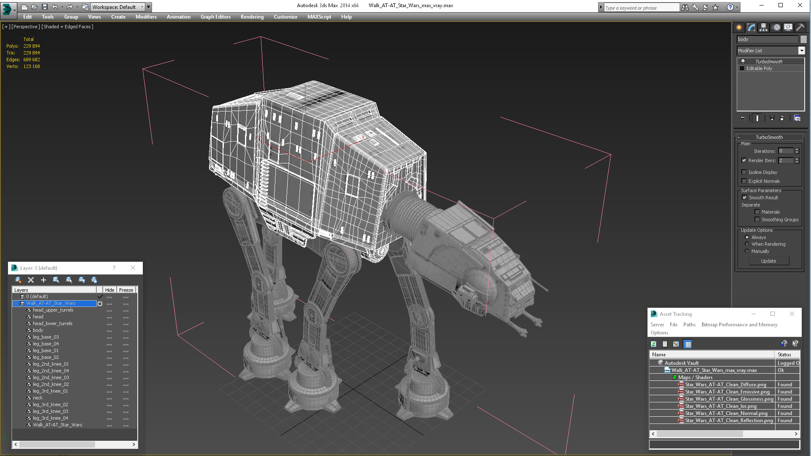Toggle Show End Result icon
This screenshot has width=811, height=456.
(x=757, y=118)
